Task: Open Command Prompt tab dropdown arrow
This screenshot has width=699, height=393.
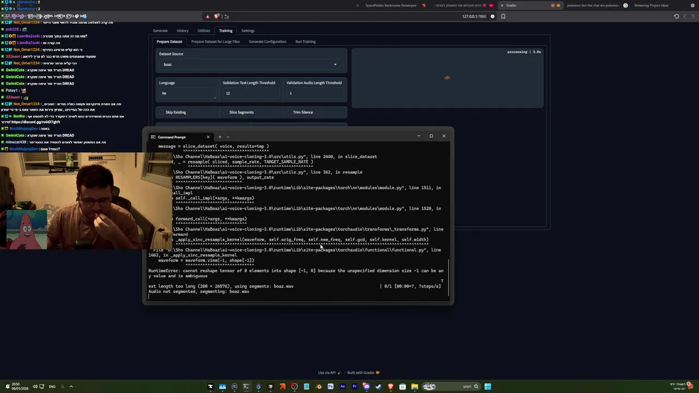Action: click(228, 137)
